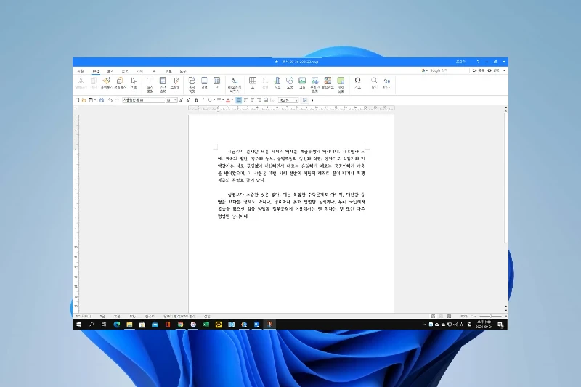
Task: Click the Find magnifier icon
Action: [374, 81]
